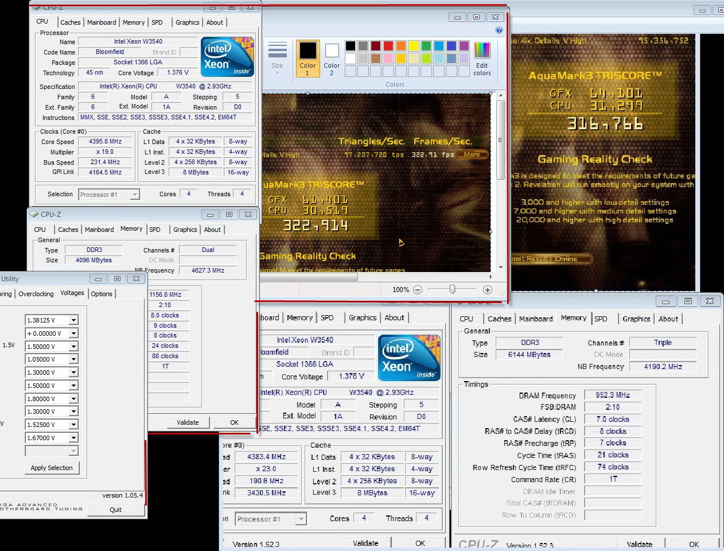
Task: Expand the +0.00000 V voltage dropdown
Action: [x=73, y=333]
